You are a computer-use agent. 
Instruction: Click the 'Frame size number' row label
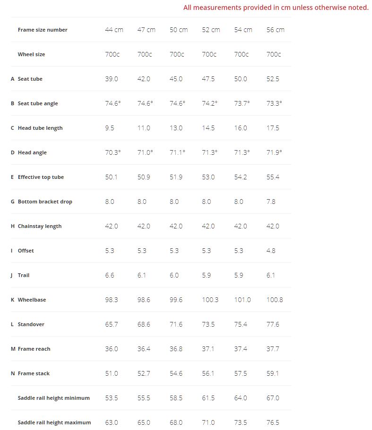click(43, 30)
